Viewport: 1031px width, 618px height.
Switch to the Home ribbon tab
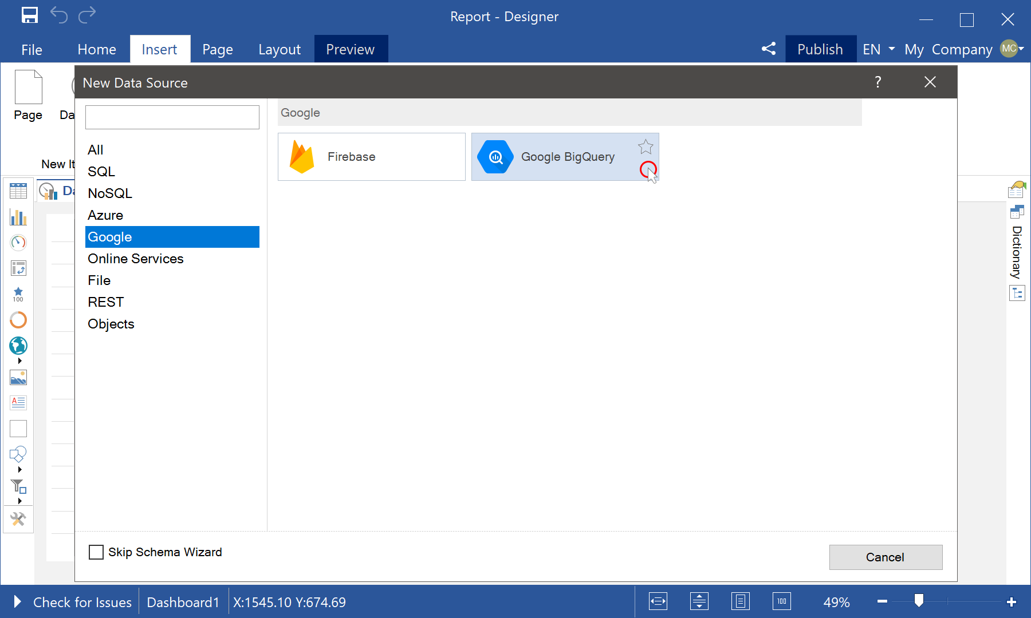click(97, 50)
